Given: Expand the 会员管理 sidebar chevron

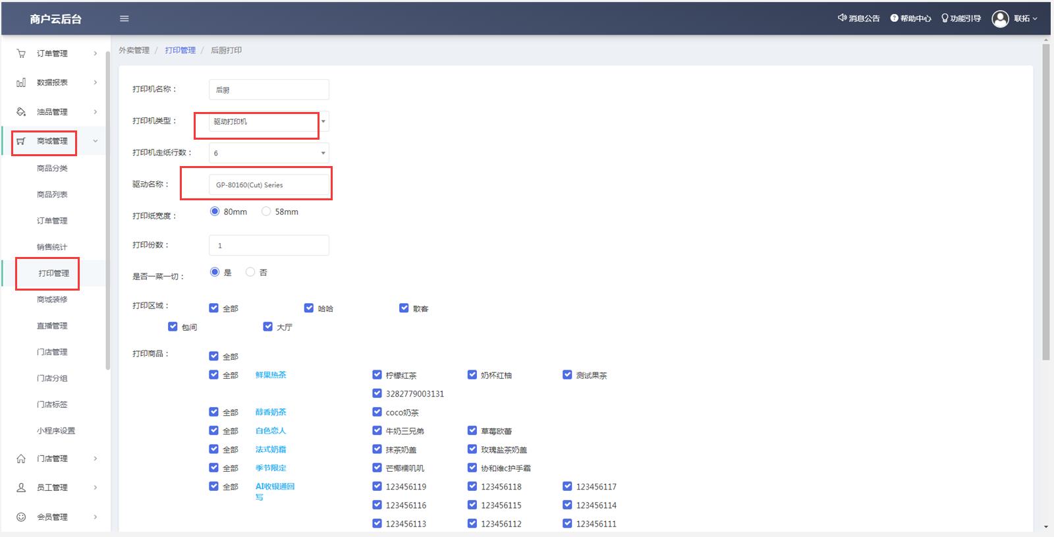Looking at the screenshot, I should point(95,517).
